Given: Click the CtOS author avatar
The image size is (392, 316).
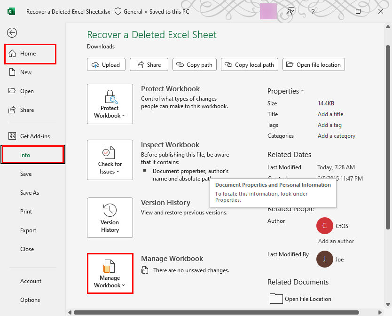Looking at the screenshot, I should tap(324, 226).
